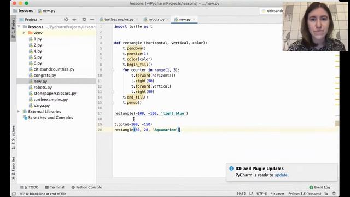This screenshot has height=197, width=350.
Task: Click in code line 'import turtle as t'
Action: (133, 27)
